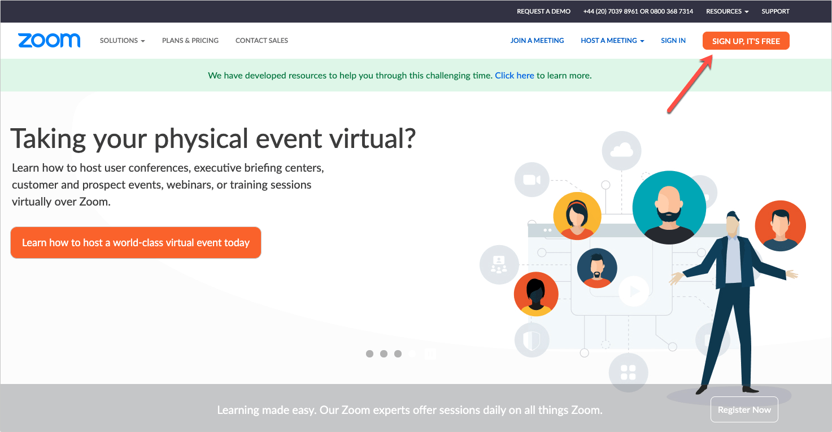Click the cloud icon in the illustration
This screenshot has width=832, height=432.
coord(621,150)
